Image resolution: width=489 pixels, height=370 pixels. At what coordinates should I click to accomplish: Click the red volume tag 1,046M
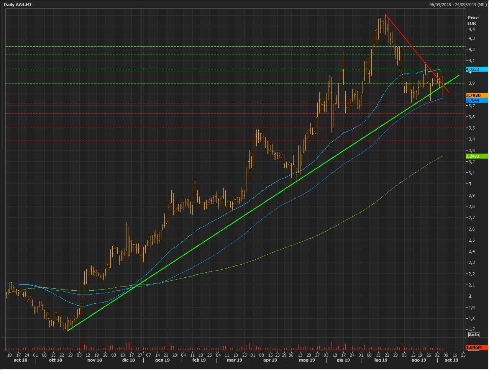[x=477, y=347]
